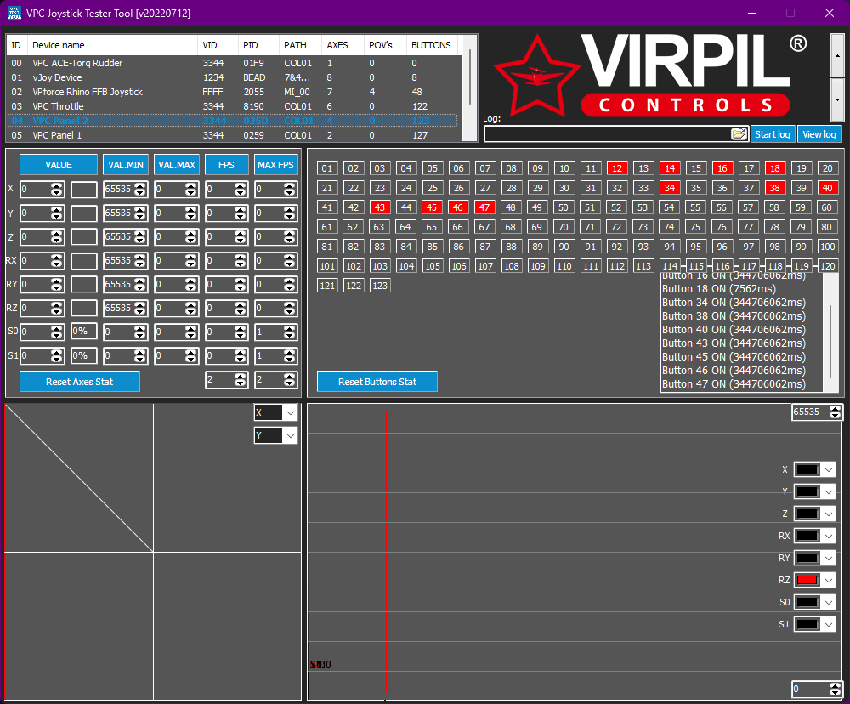
Task: Click active button indicator 47
Action: 484,207
